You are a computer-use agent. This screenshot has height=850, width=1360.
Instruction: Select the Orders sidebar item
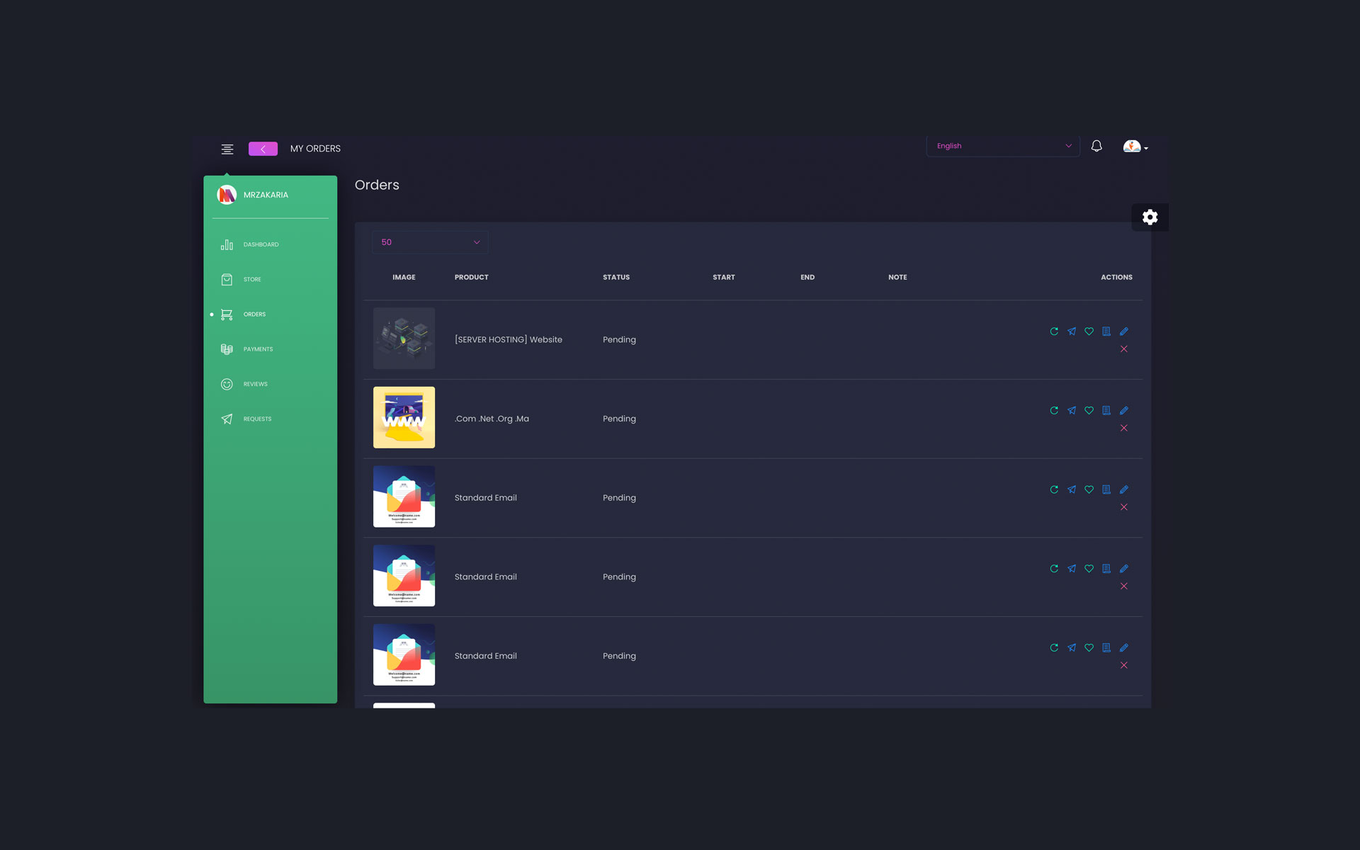(x=254, y=314)
